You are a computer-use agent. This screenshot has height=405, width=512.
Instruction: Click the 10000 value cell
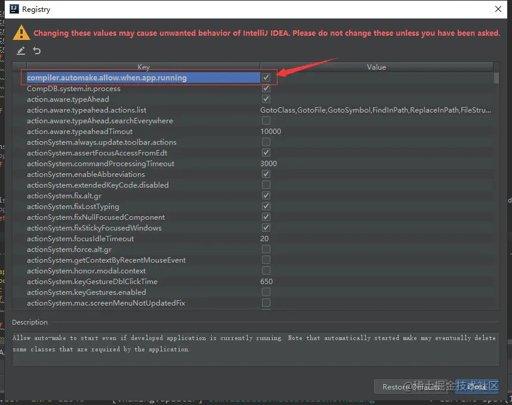coord(271,132)
